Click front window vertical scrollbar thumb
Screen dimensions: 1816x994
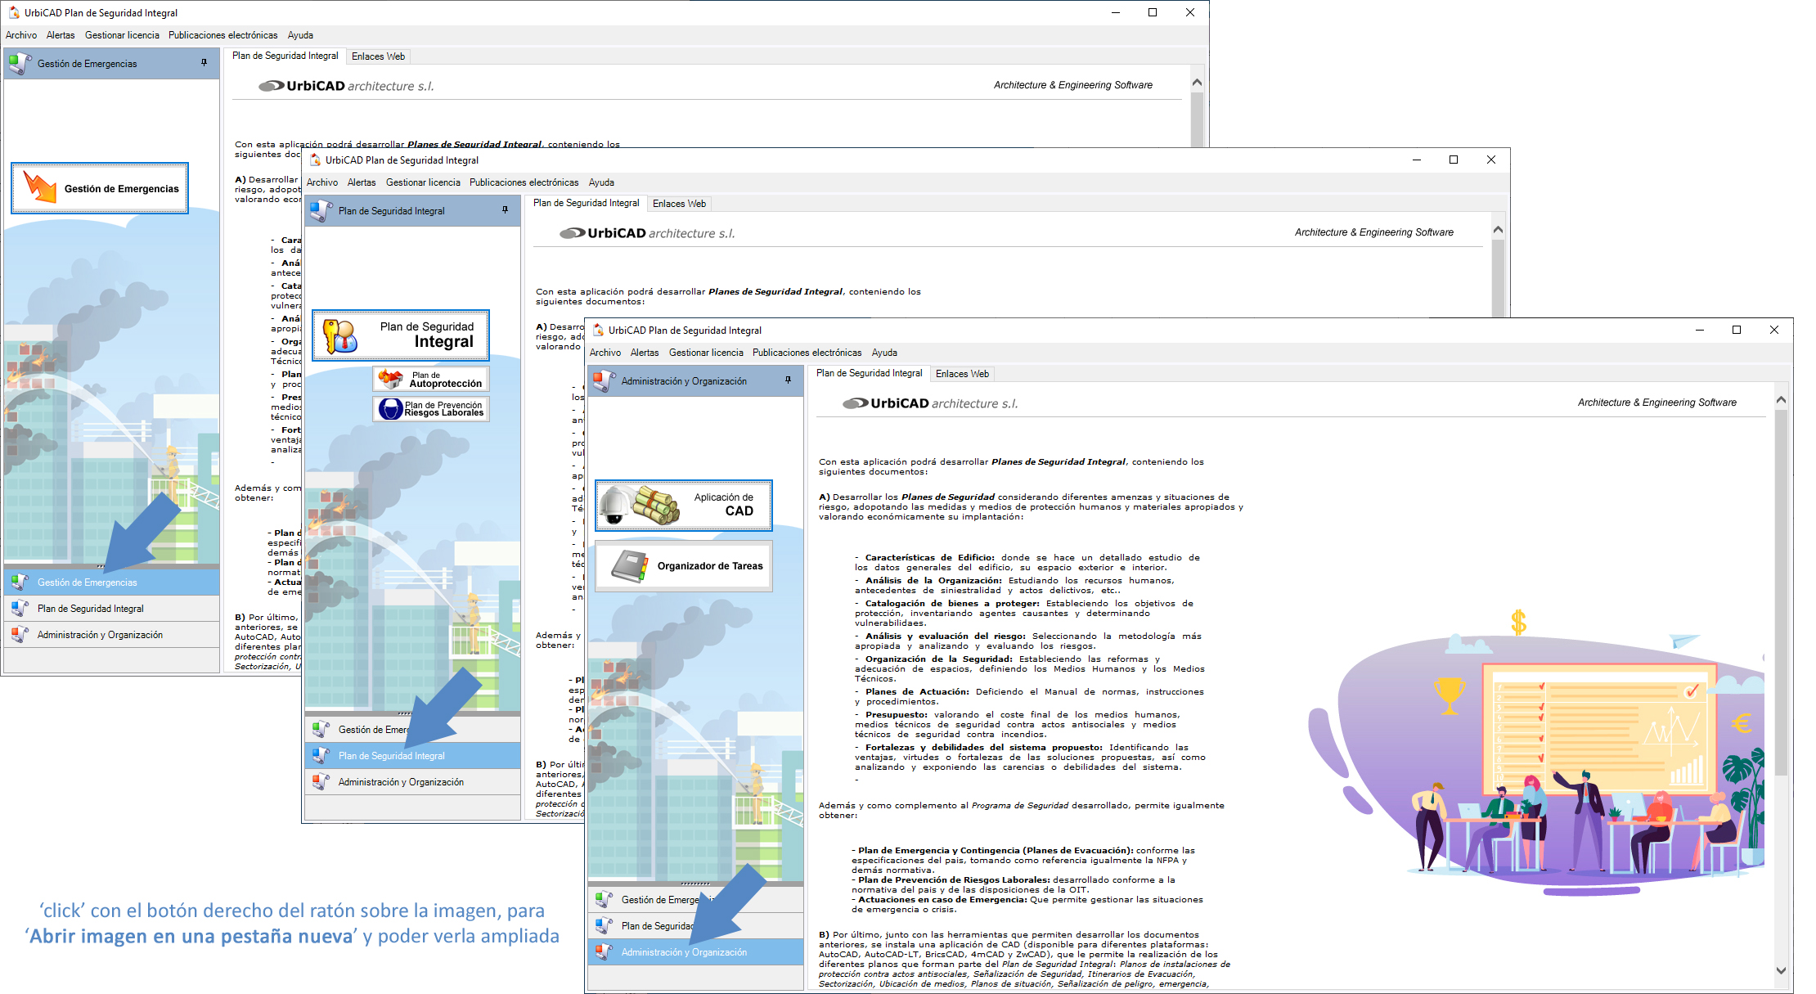click(x=1781, y=591)
